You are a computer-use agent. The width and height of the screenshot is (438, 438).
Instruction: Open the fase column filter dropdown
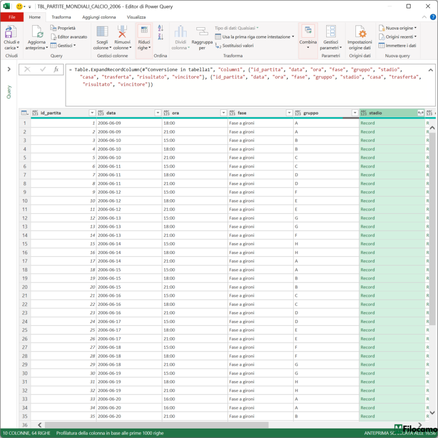(289, 113)
